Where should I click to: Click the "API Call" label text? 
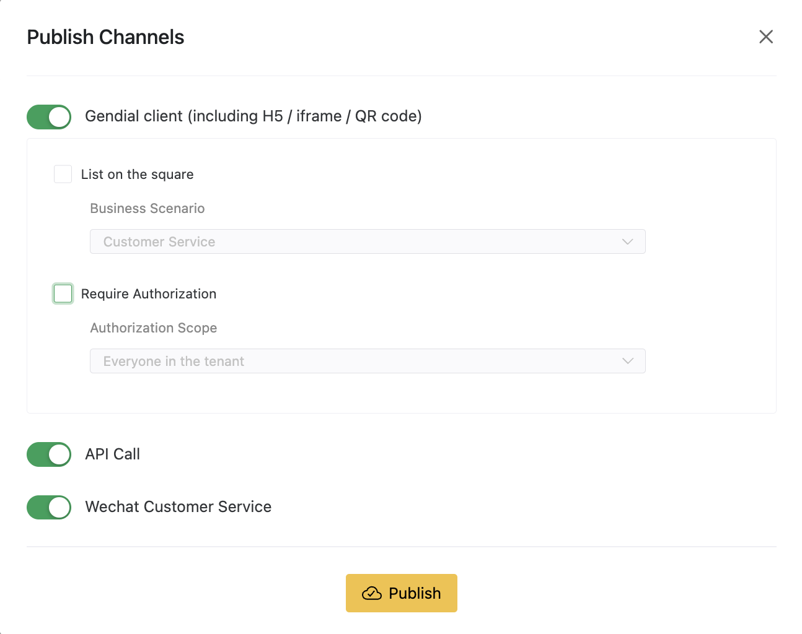click(x=112, y=454)
